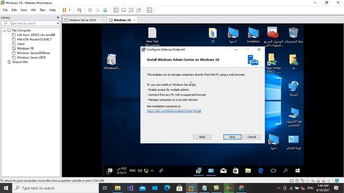This screenshot has height=193, width=344.
Task: Click Back in Configure Gateway Endpoint
Action: 202,137
